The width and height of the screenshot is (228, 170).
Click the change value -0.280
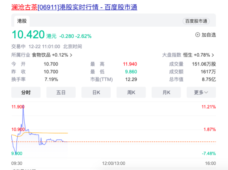pos(67,36)
